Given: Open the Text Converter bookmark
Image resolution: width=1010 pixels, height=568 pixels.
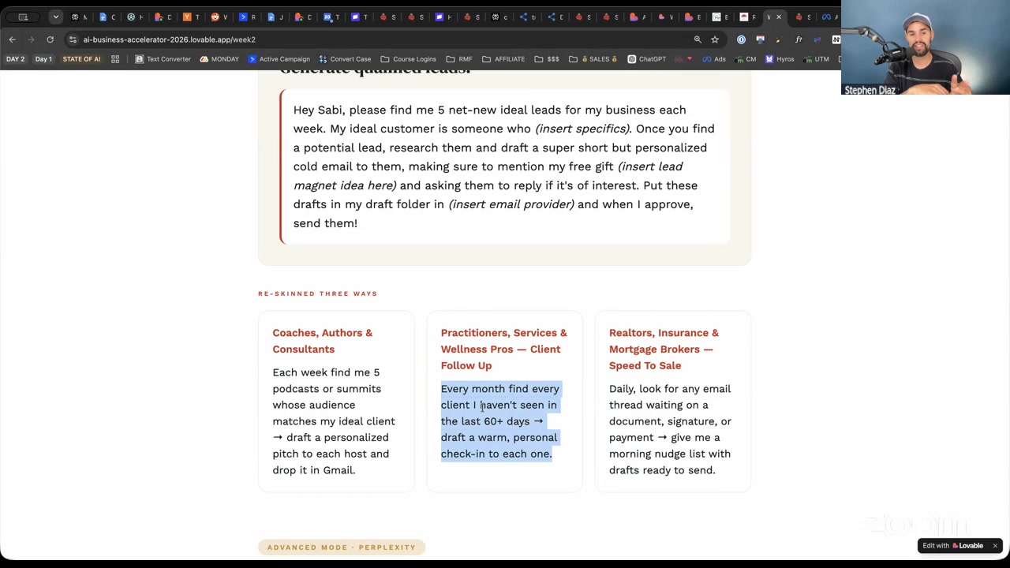Looking at the screenshot, I should pos(163,59).
